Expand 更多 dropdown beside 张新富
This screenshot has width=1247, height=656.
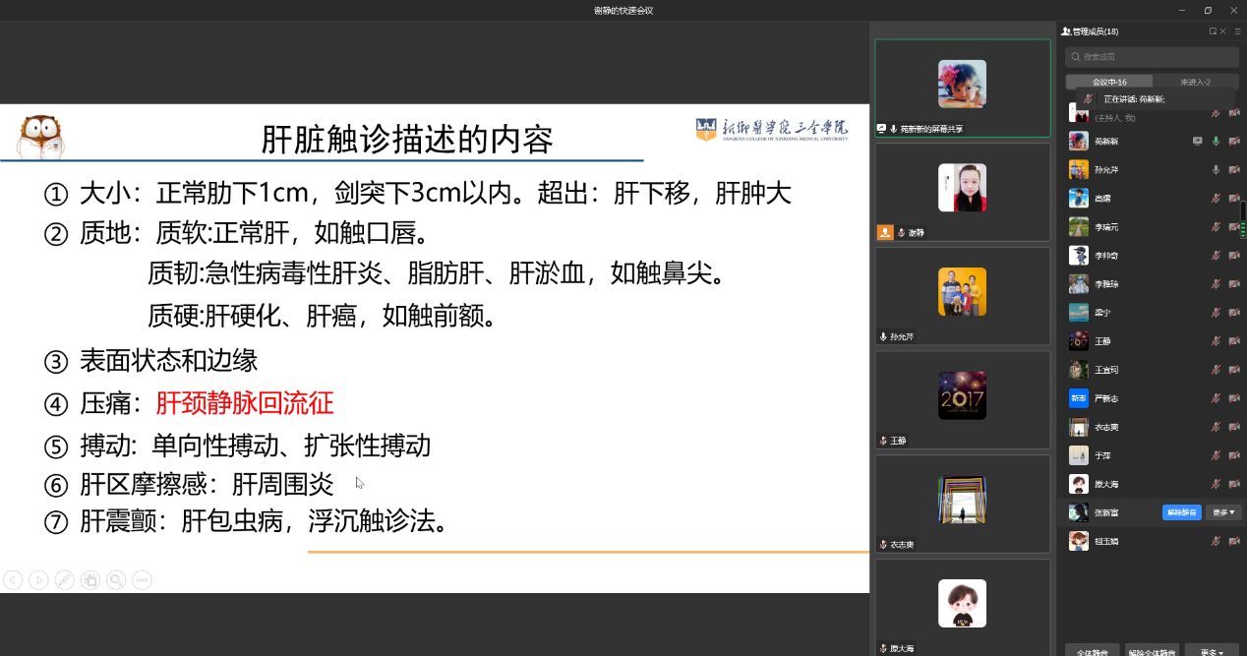(1223, 512)
